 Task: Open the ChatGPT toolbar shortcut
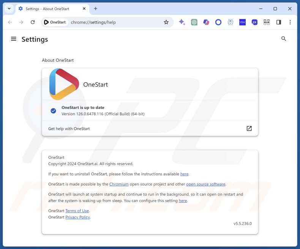pyautogui.click(x=194, y=22)
